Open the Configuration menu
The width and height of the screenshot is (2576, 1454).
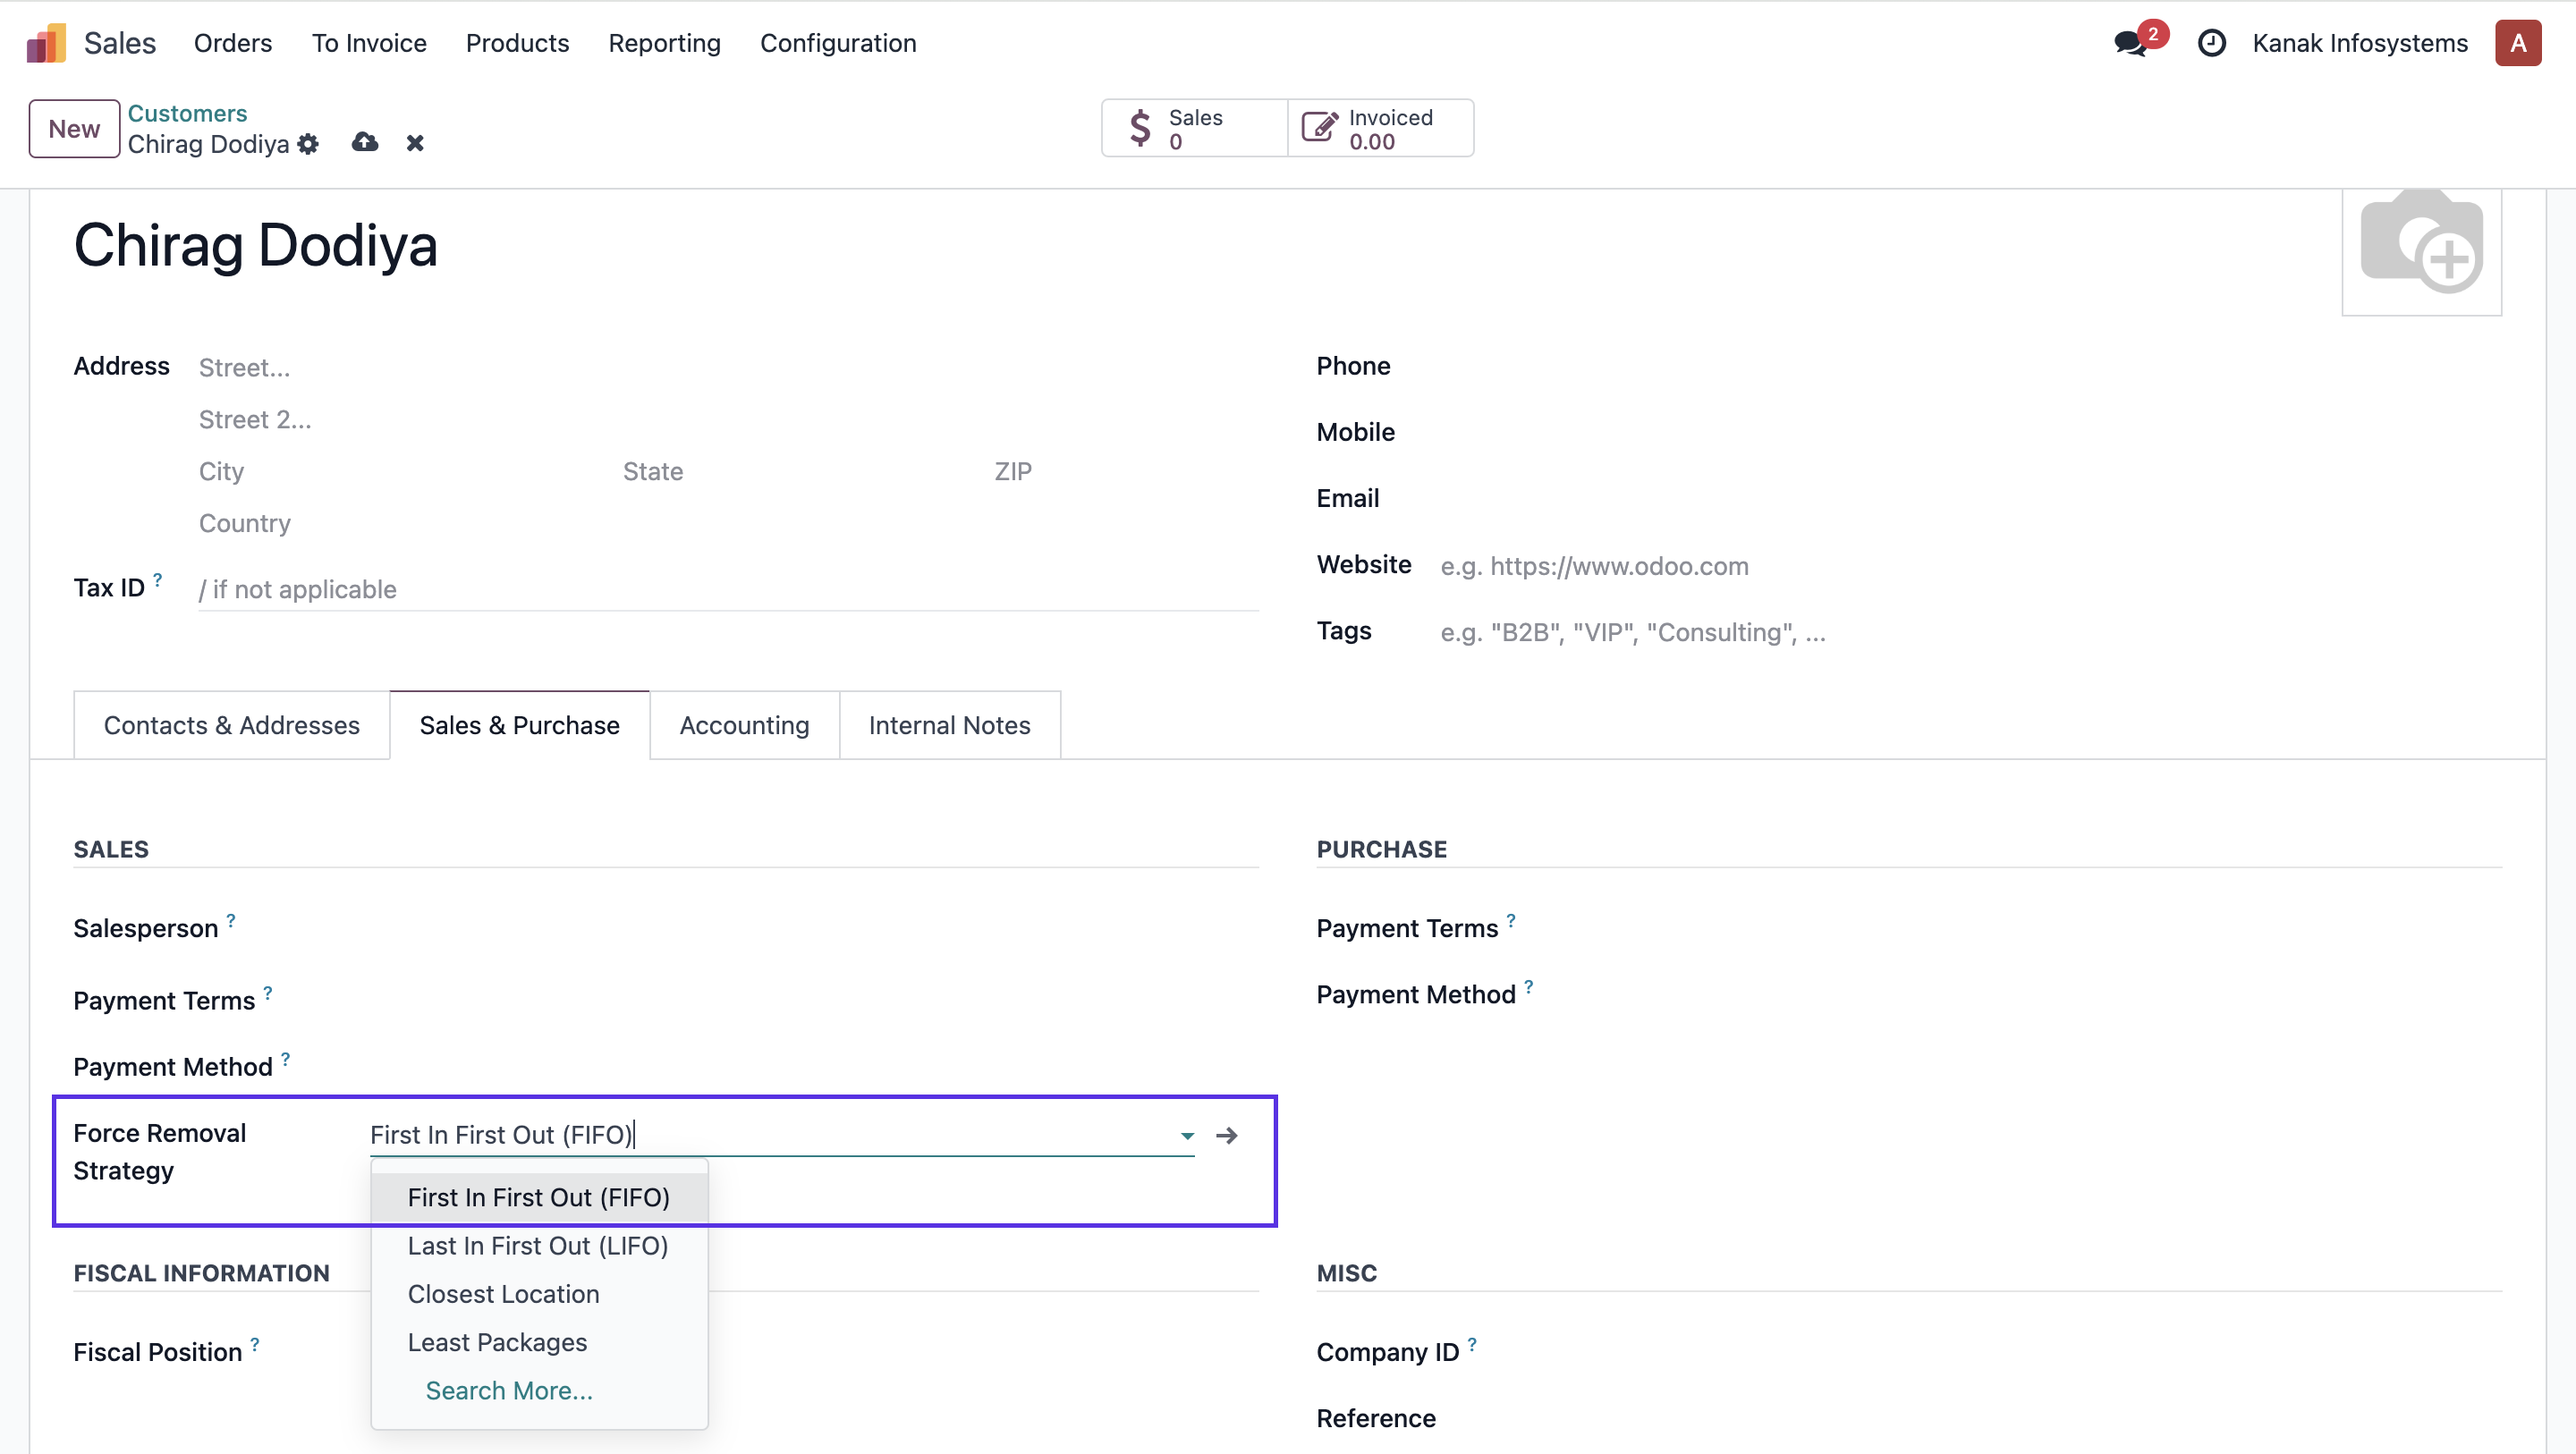pyautogui.click(x=838, y=43)
